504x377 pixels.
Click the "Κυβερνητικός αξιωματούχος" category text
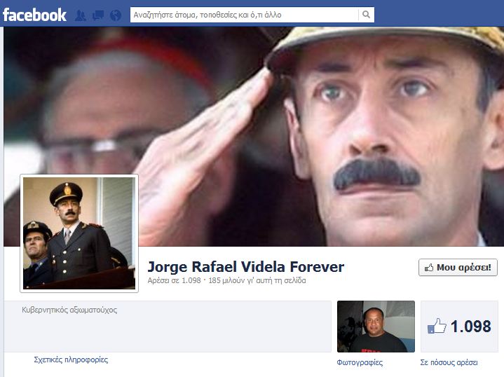coord(69,309)
